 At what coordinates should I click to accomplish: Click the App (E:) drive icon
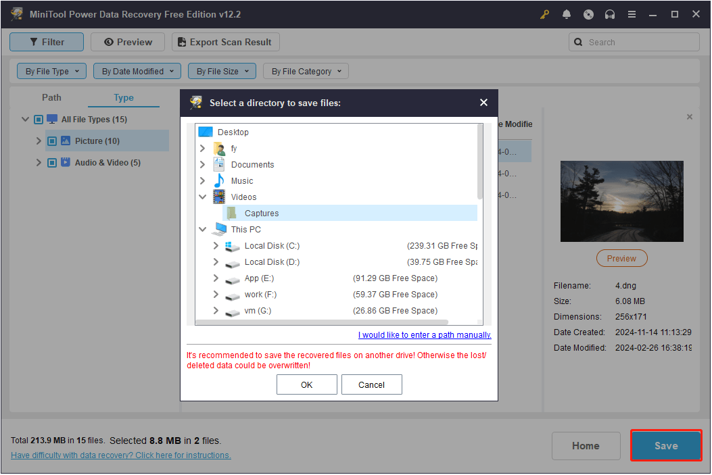point(232,280)
